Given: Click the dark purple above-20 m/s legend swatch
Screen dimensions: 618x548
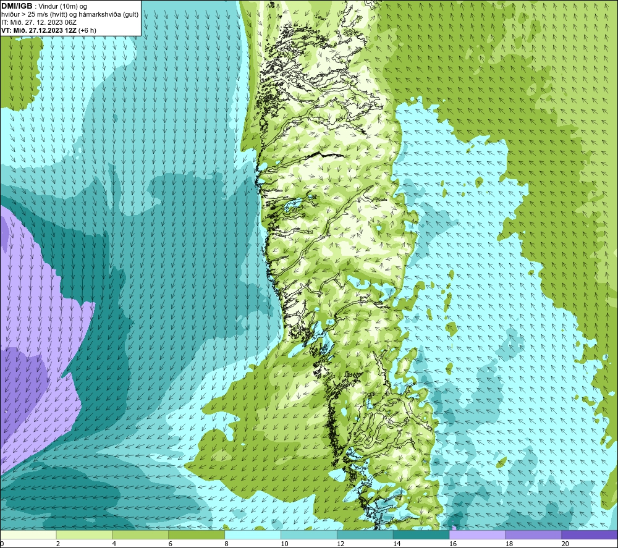Looking at the screenshot, I should 590,535.
